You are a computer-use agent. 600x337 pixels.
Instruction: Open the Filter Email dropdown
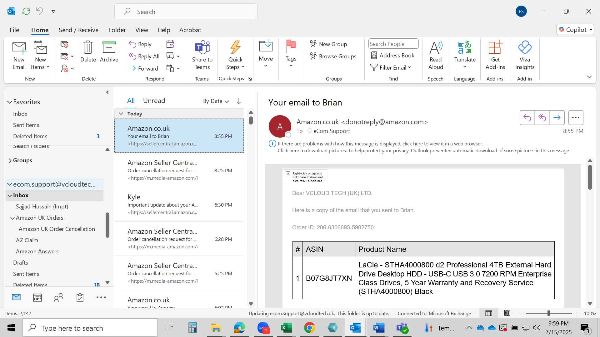[391, 68]
